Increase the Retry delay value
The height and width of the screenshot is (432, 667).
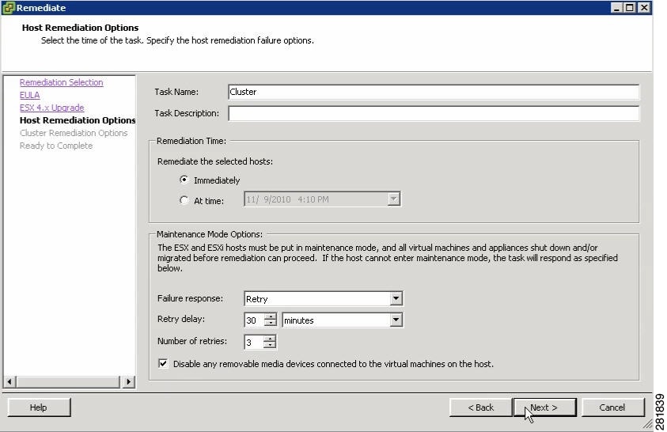pos(270,316)
